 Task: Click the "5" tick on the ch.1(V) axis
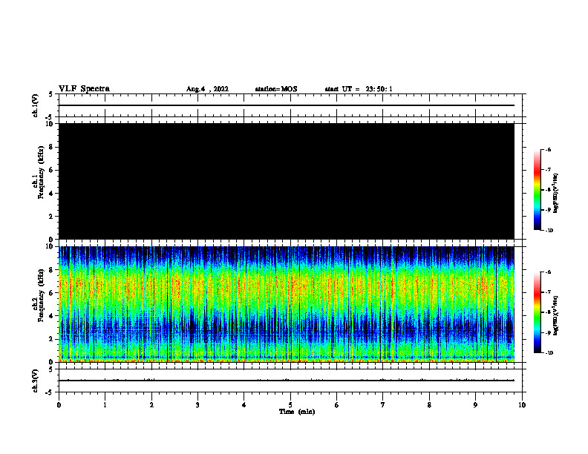click(52, 94)
